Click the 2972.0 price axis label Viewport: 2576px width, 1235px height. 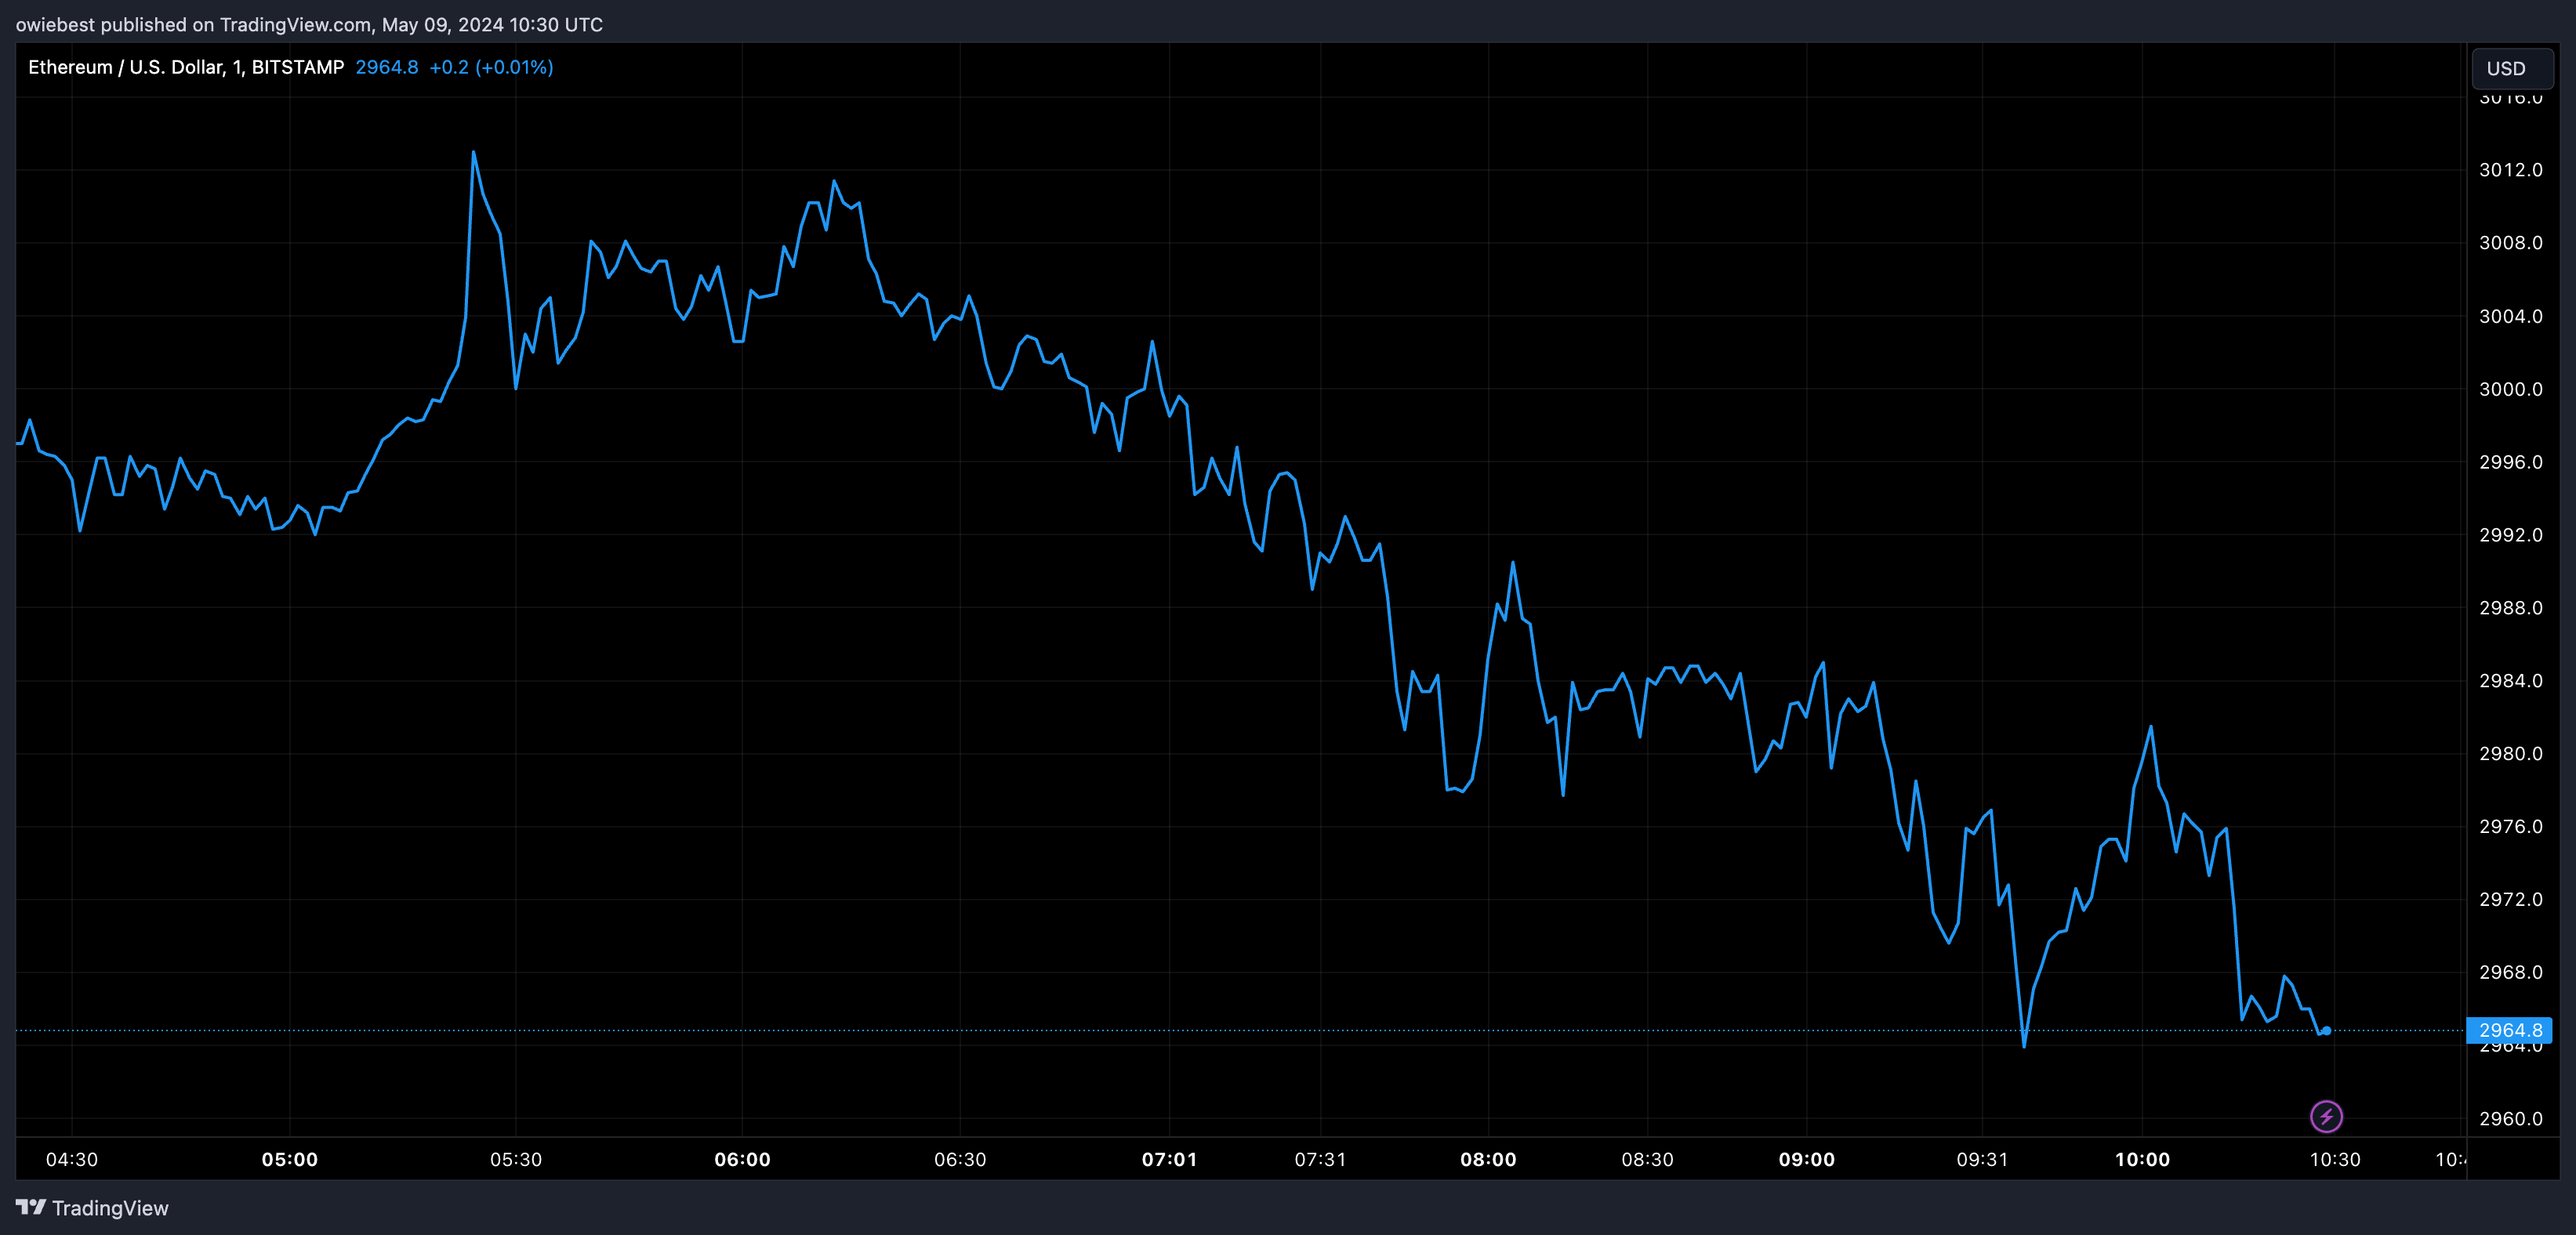pos(2510,900)
